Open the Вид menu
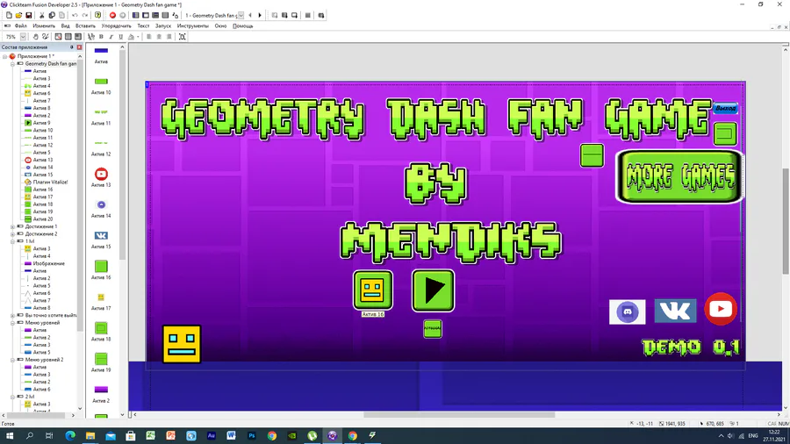 click(66, 25)
